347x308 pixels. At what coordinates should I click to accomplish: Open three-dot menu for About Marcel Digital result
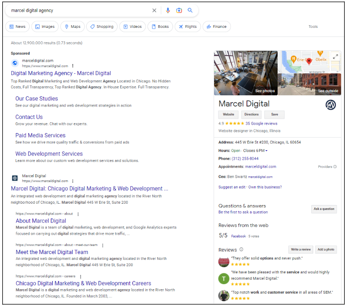[x=78, y=214]
